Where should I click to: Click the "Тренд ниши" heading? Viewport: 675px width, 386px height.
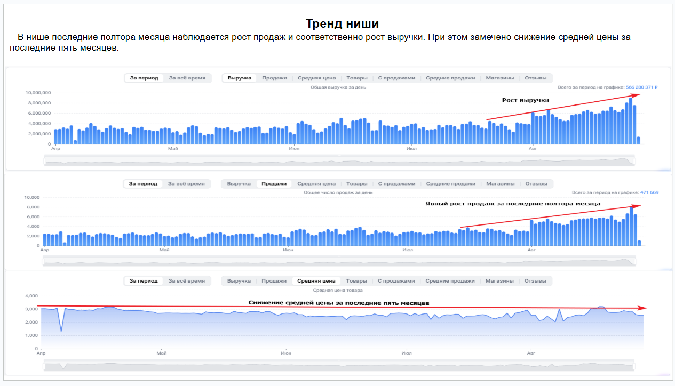[342, 24]
